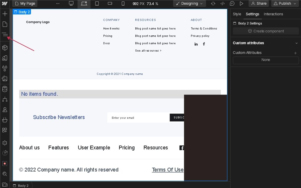Open the Designing mode dropdown

coord(189,4)
